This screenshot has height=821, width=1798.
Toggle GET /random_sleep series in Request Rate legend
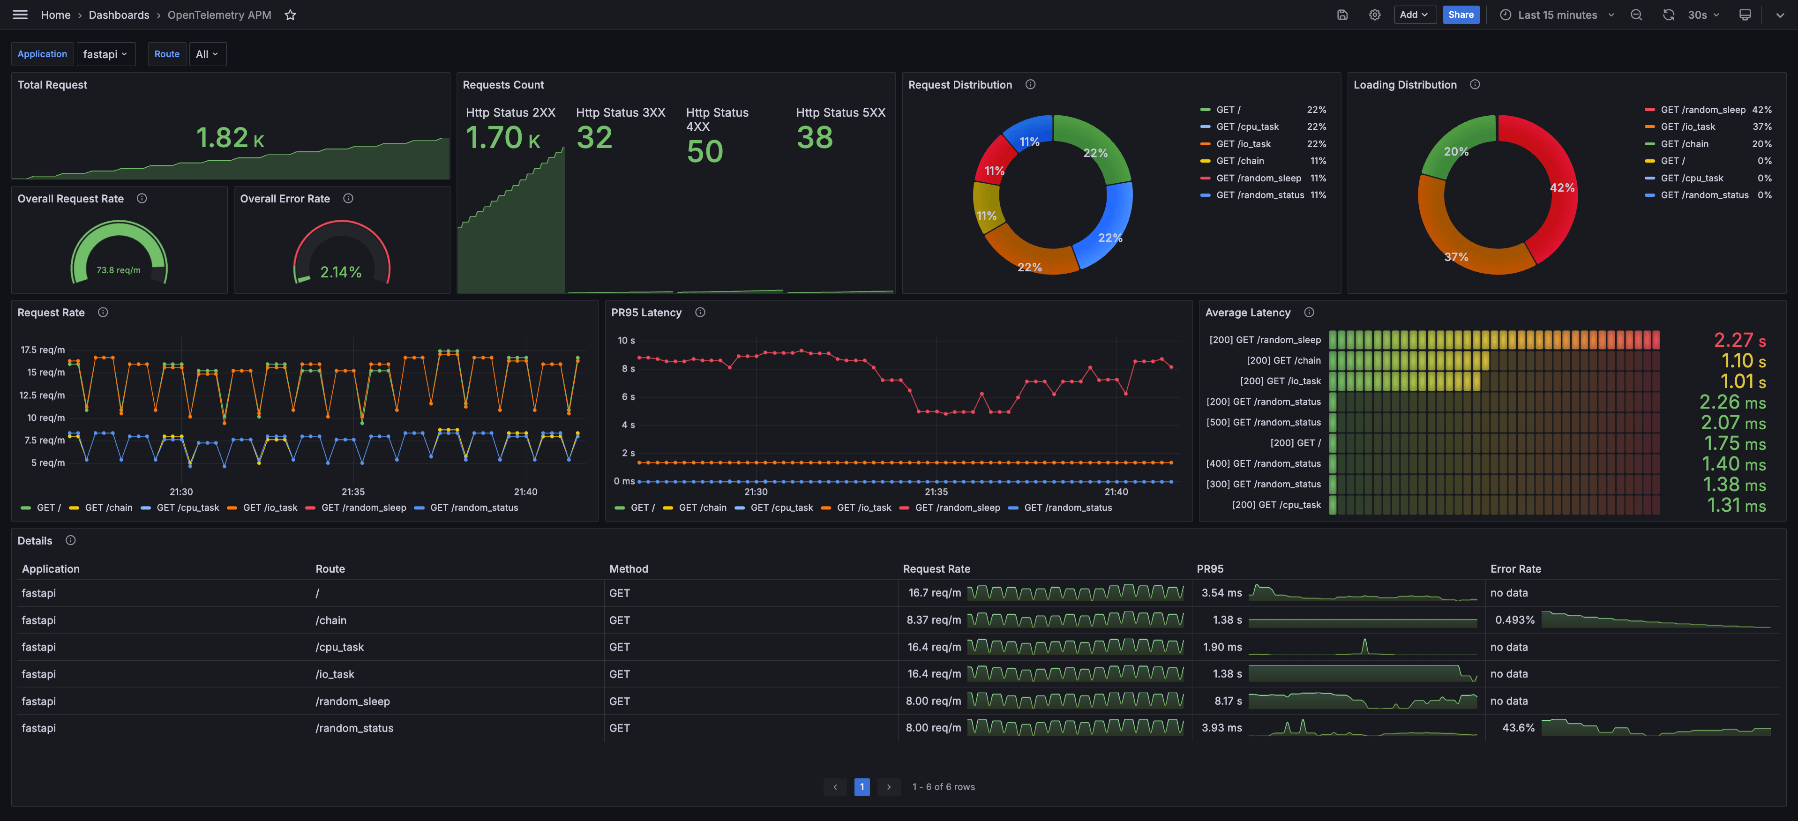tap(363, 507)
